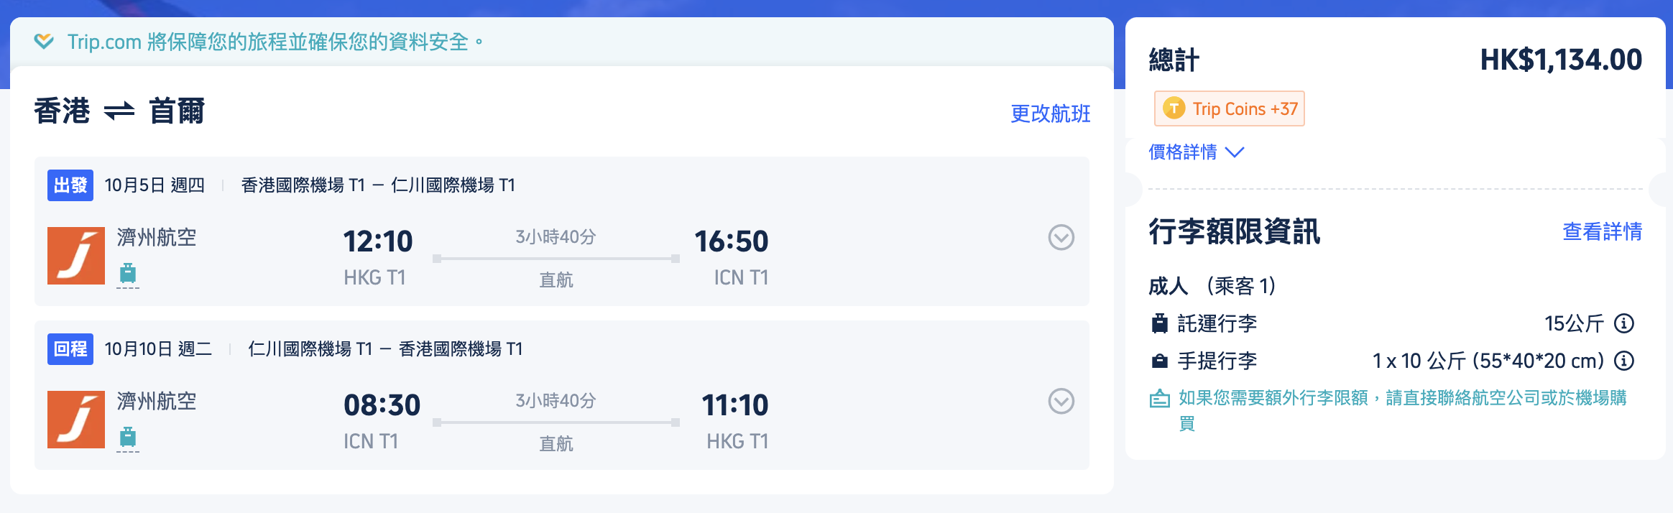1673x513 pixels.
Task: Open the 查看詳情 baggage details link
Action: click(x=1602, y=231)
